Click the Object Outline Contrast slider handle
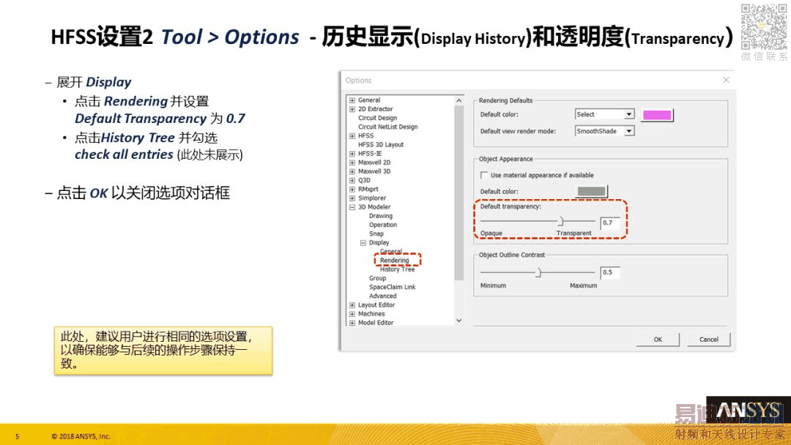 538,273
